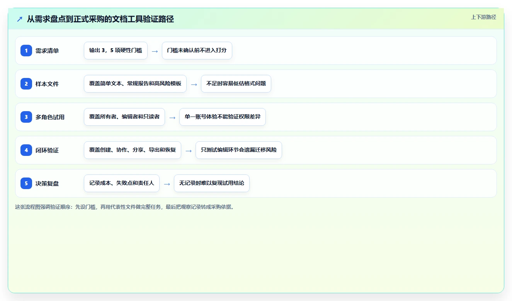Click the 样本文件 step label
The image size is (512, 301).
click(x=47, y=84)
